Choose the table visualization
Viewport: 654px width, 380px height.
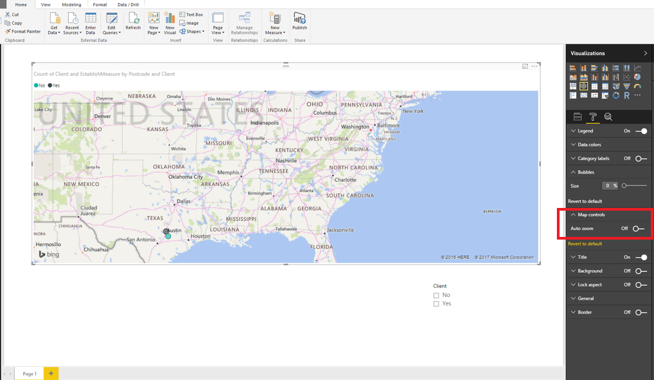[x=594, y=86]
